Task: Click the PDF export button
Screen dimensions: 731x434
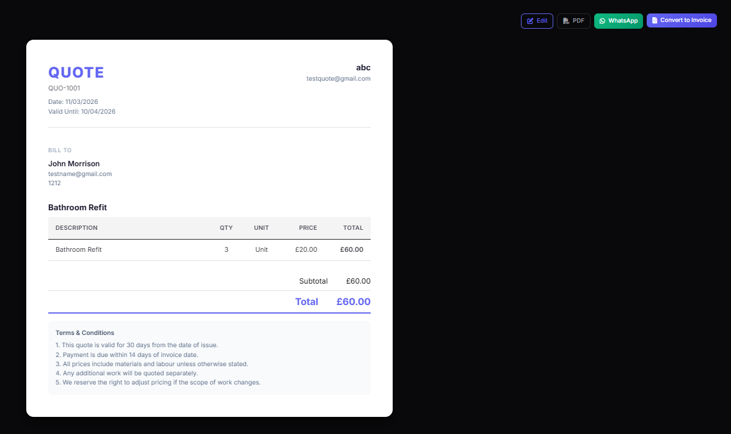Action: (573, 20)
